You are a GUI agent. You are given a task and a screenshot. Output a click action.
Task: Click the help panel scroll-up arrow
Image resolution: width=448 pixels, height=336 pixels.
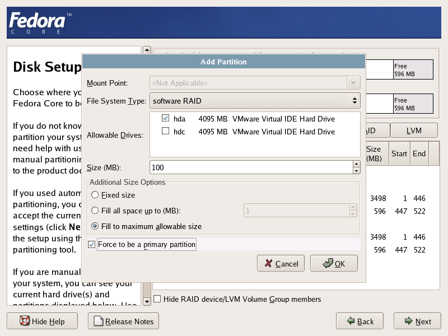pyautogui.click(x=147, y=50)
